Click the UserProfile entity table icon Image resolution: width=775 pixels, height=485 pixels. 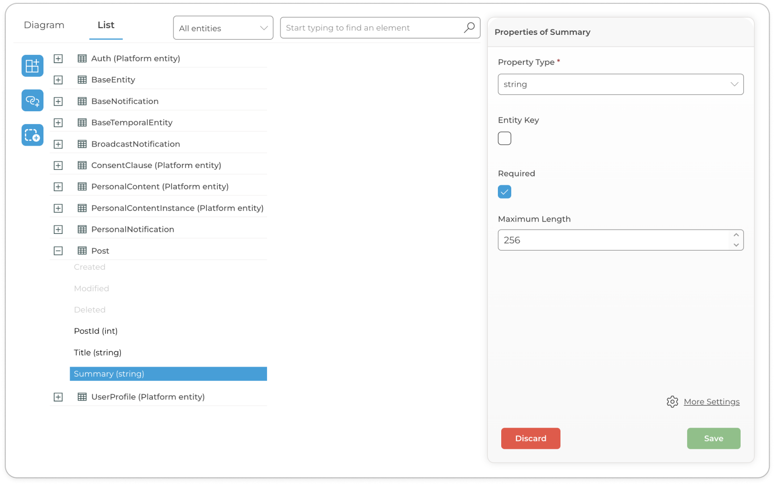tap(82, 397)
